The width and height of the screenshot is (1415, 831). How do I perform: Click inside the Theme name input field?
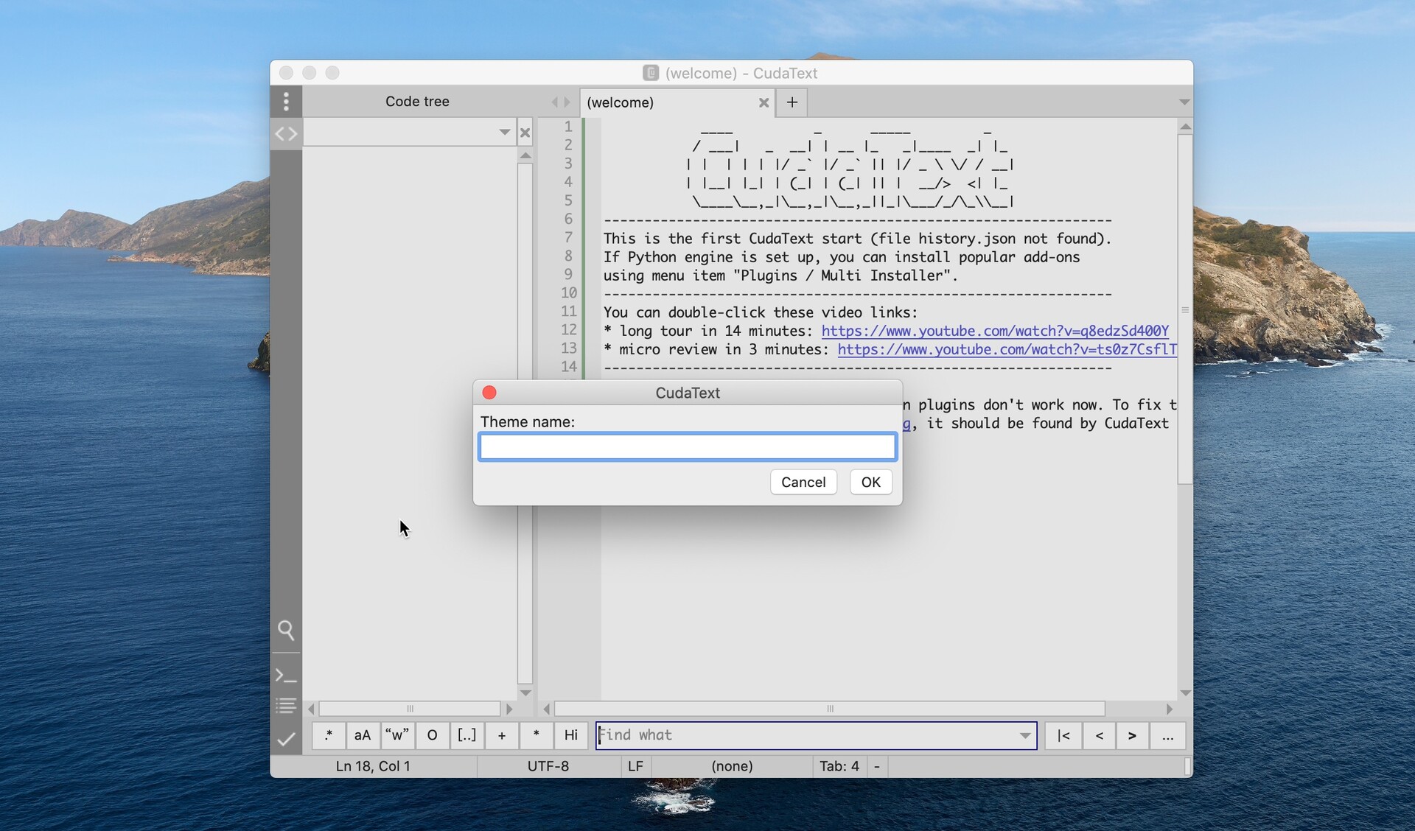pos(687,446)
